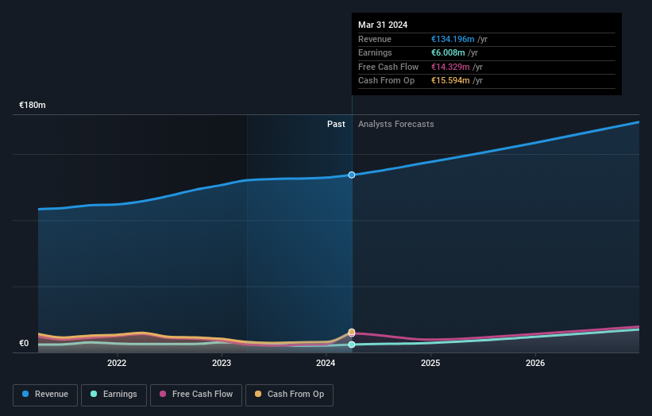Click the Earnings row label in tooltip

(375, 52)
